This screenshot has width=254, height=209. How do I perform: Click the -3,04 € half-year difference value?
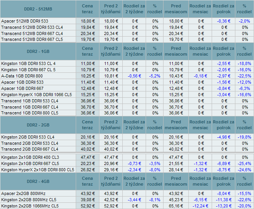[x=224, y=95]
